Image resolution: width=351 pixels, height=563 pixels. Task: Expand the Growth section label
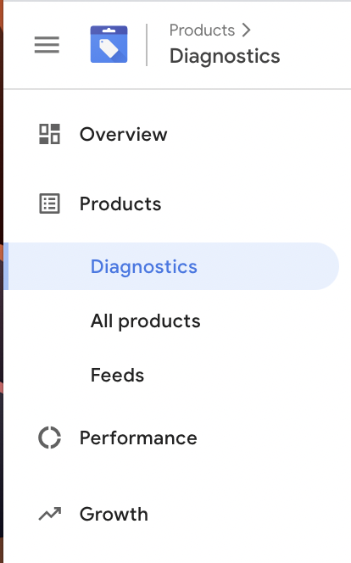click(x=114, y=514)
